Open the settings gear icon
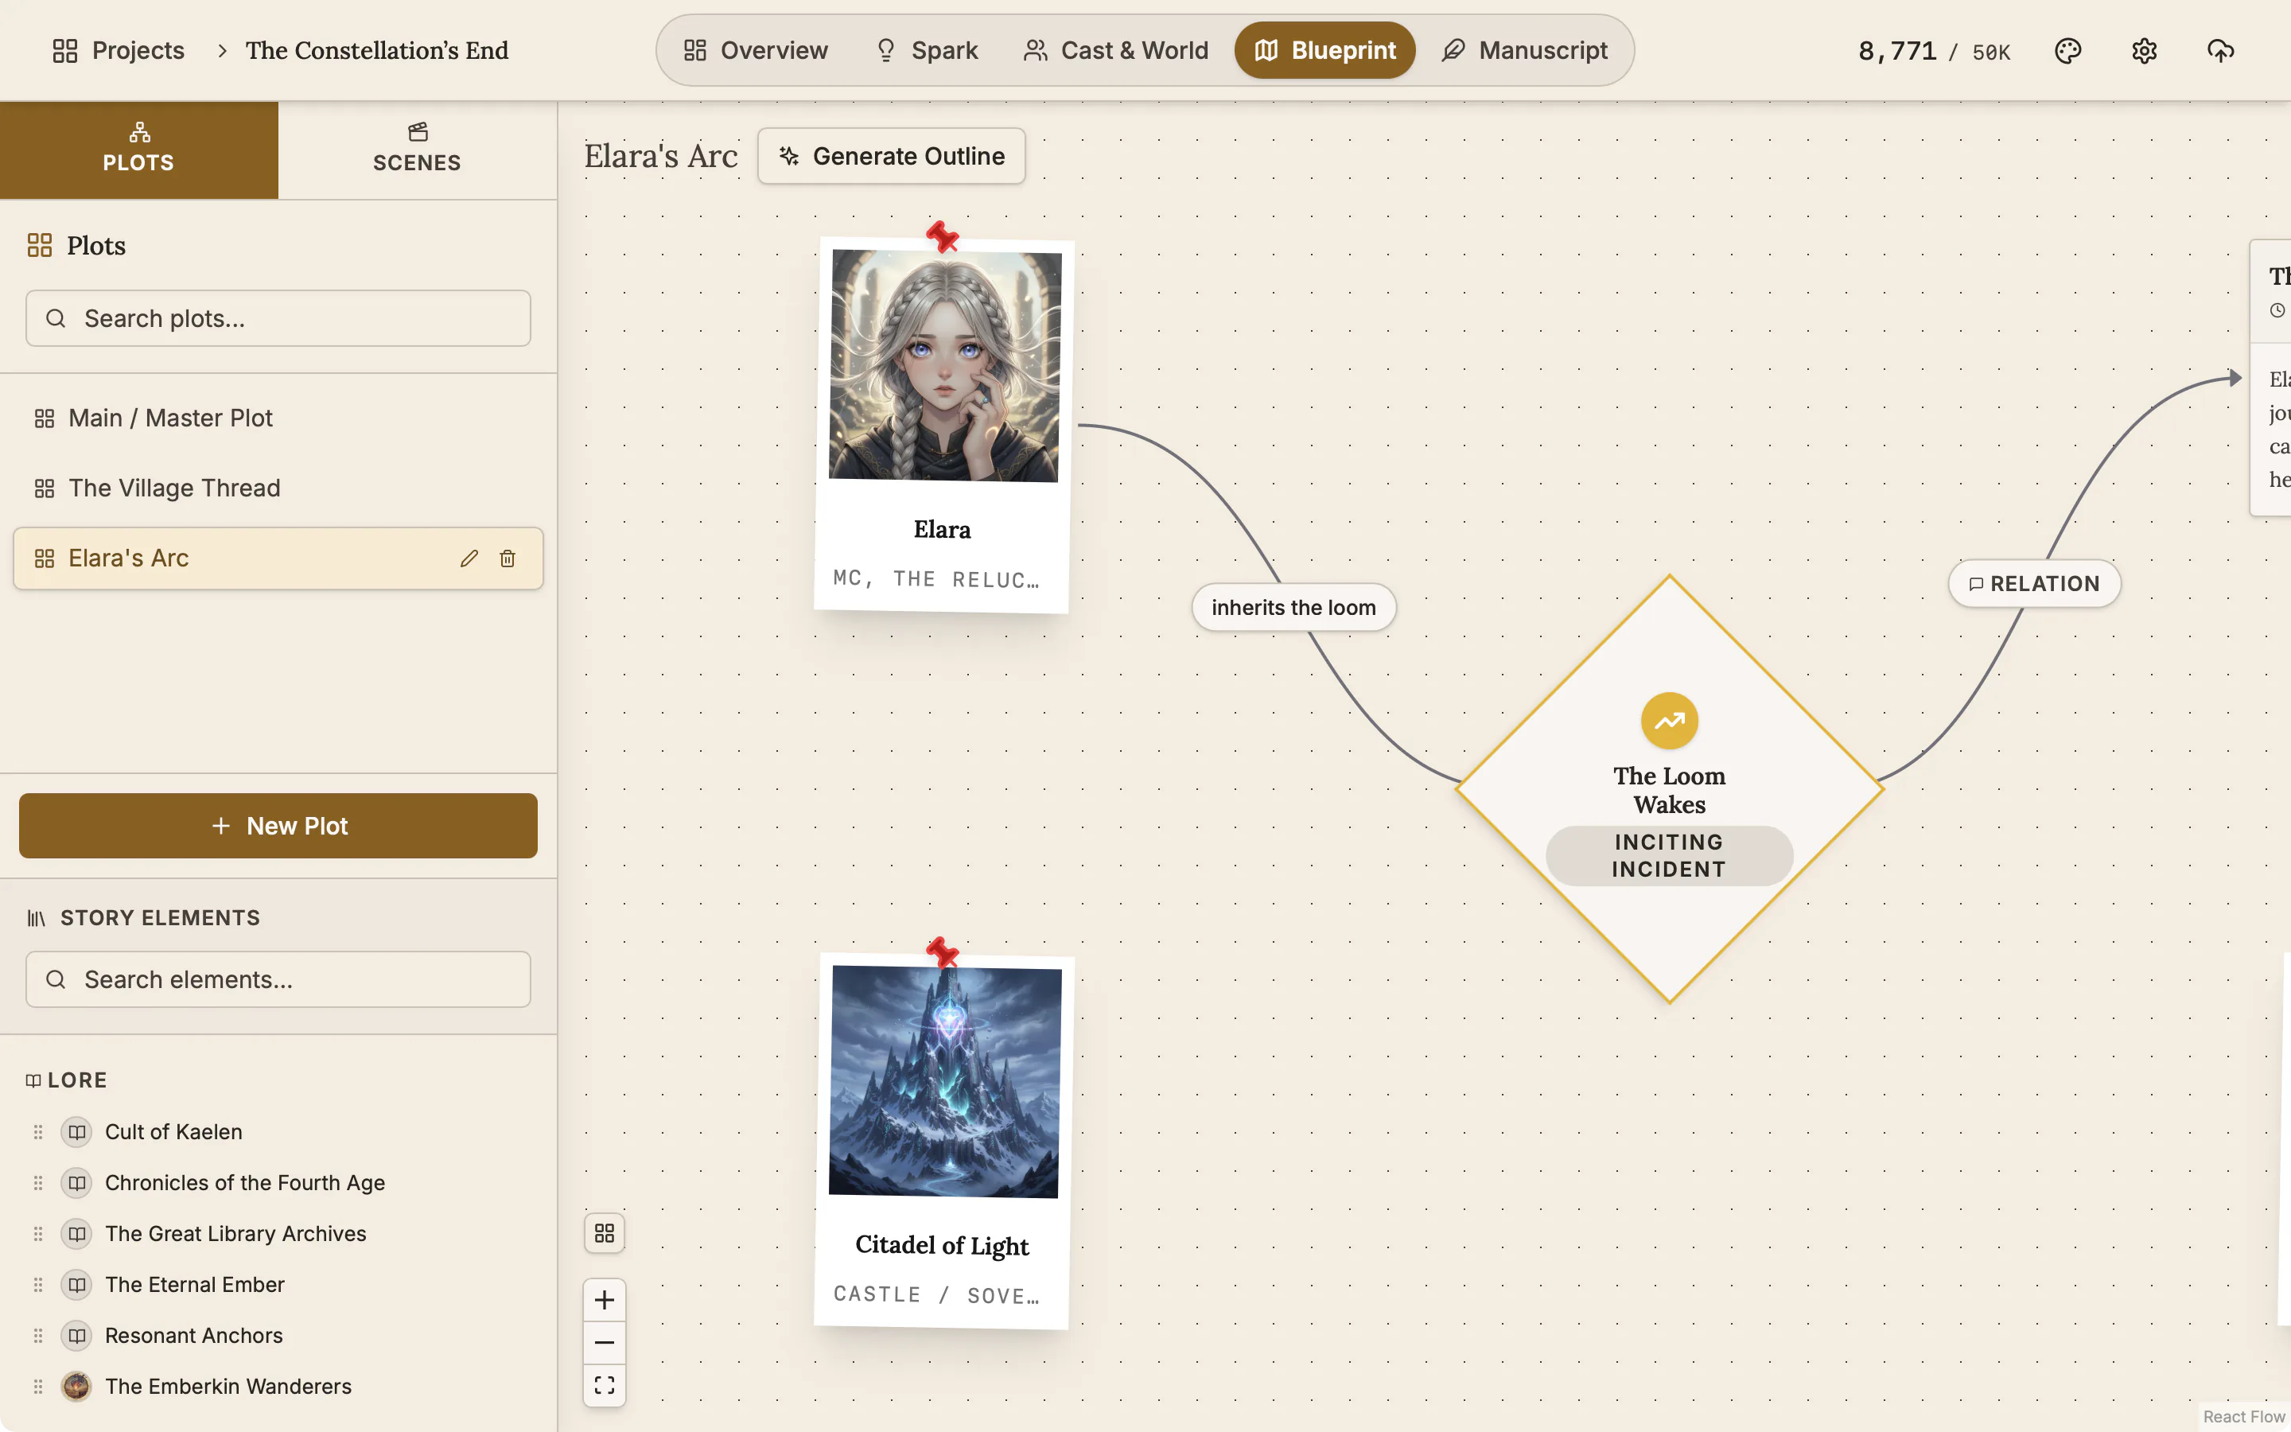 2145,50
